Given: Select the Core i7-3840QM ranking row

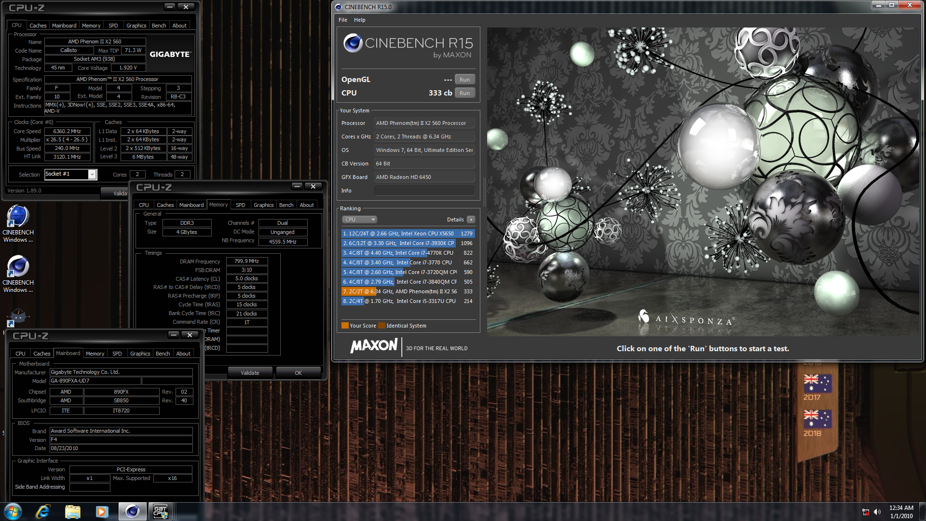Looking at the screenshot, I should [408, 282].
